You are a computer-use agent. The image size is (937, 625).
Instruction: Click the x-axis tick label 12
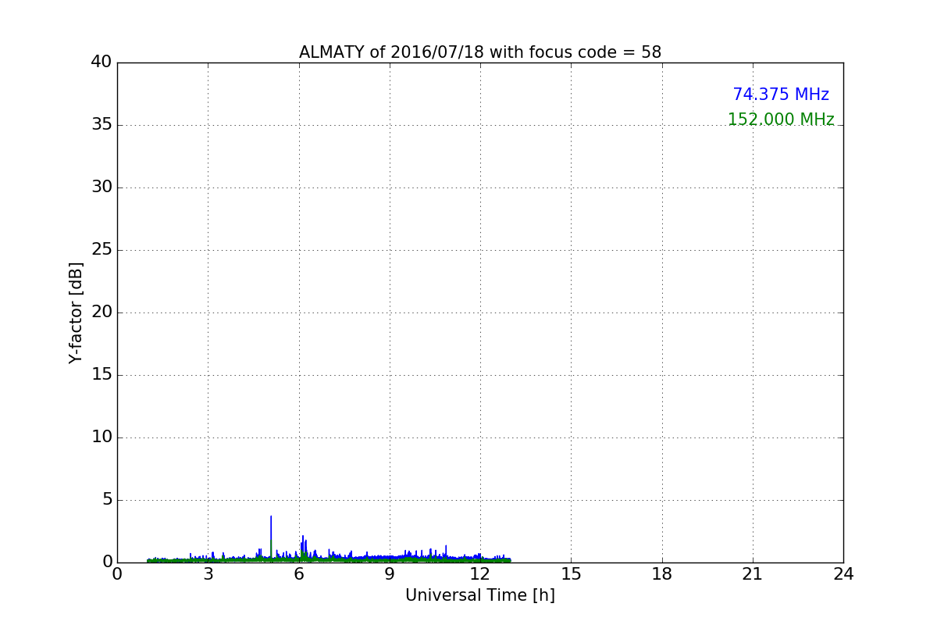tap(480, 574)
